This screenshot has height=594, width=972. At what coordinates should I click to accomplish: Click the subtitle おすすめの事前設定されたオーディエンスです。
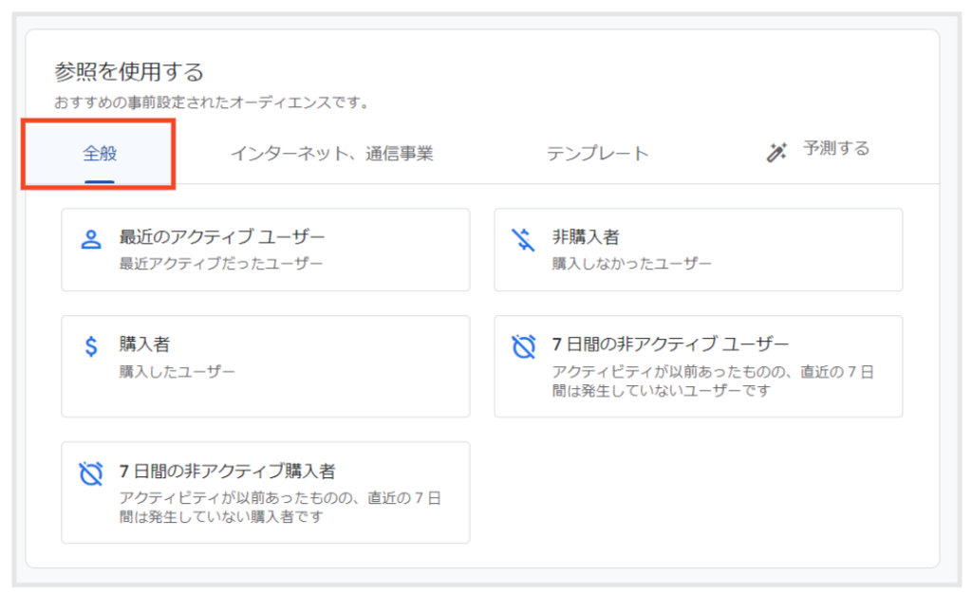click(x=212, y=102)
